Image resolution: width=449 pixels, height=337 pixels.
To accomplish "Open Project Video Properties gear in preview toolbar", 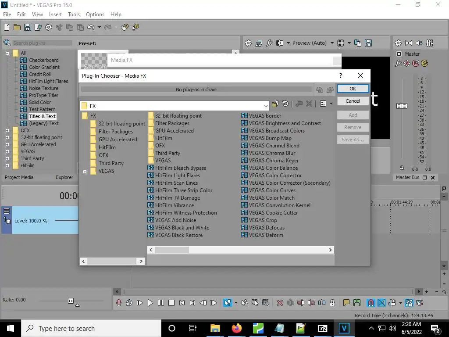I will click(248, 43).
